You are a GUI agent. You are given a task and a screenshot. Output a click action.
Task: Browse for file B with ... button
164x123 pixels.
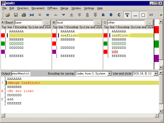(x=98, y=23)
